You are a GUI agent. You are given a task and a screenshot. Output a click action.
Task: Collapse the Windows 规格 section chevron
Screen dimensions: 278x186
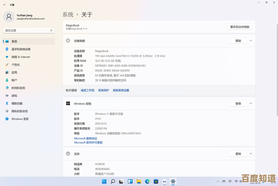251,104
